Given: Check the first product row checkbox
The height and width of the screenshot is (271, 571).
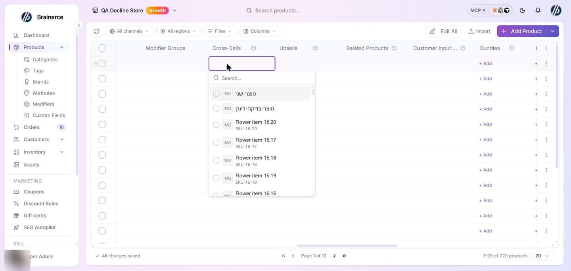Looking at the screenshot, I should pos(102,63).
